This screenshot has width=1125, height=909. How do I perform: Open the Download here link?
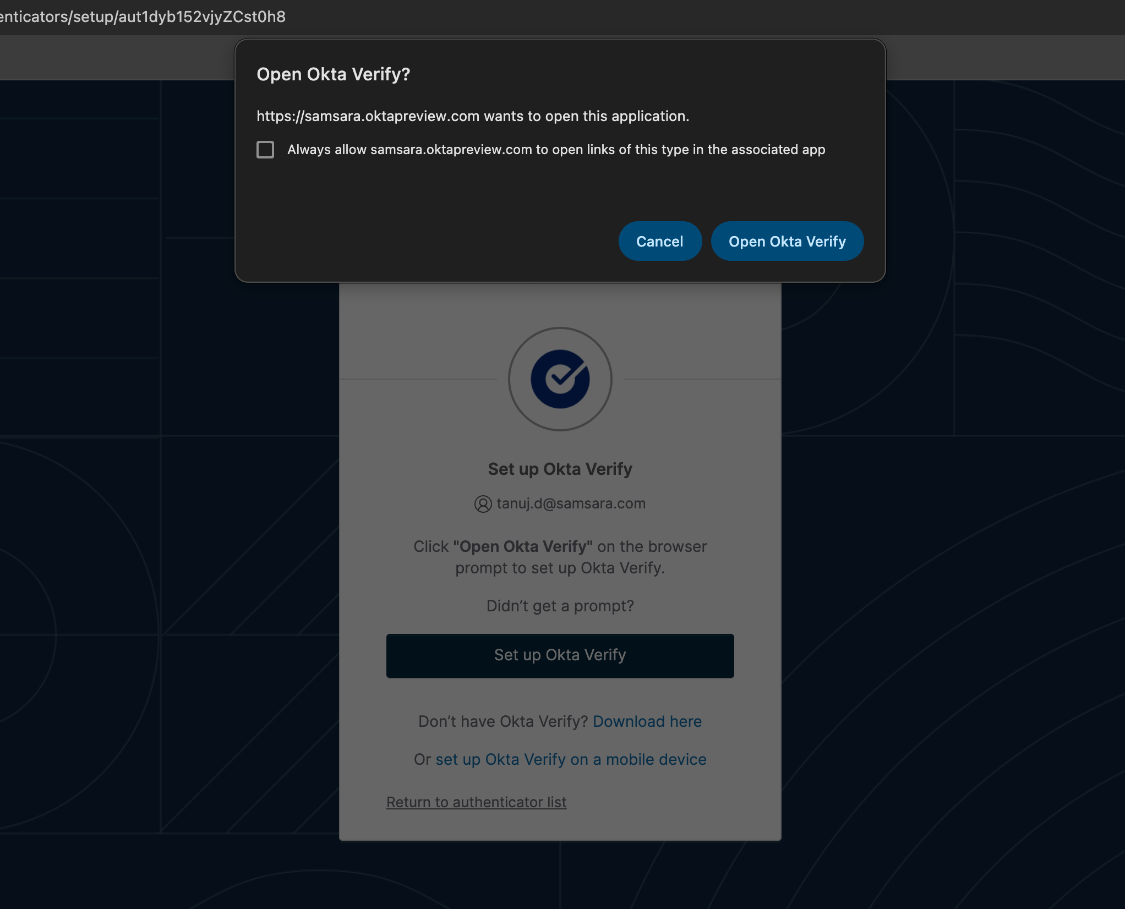[x=647, y=721]
